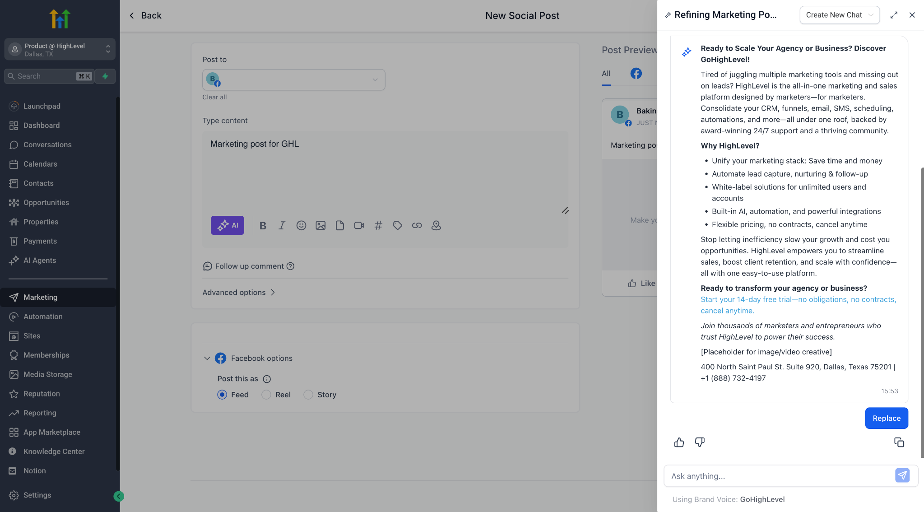Click the thumbs down feedback icon
This screenshot has height=512, width=924.
click(700, 442)
